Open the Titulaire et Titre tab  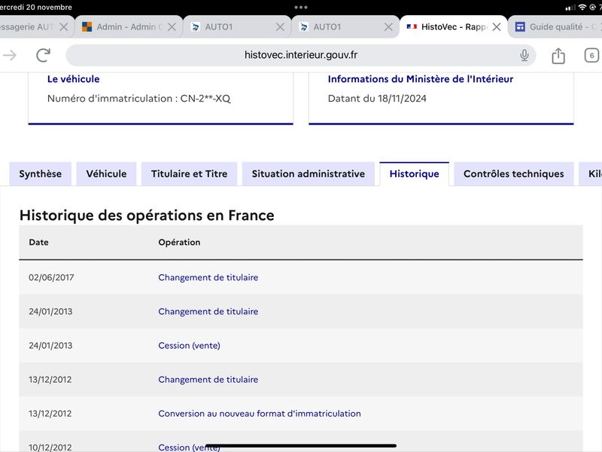click(190, 174)
